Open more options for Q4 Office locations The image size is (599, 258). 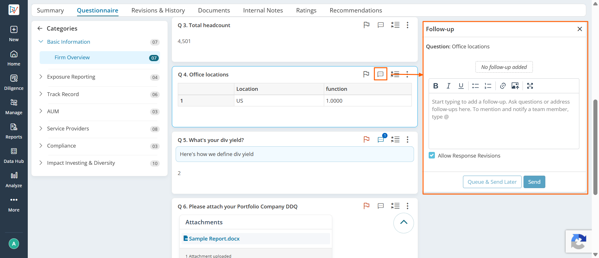click(407, 74)
